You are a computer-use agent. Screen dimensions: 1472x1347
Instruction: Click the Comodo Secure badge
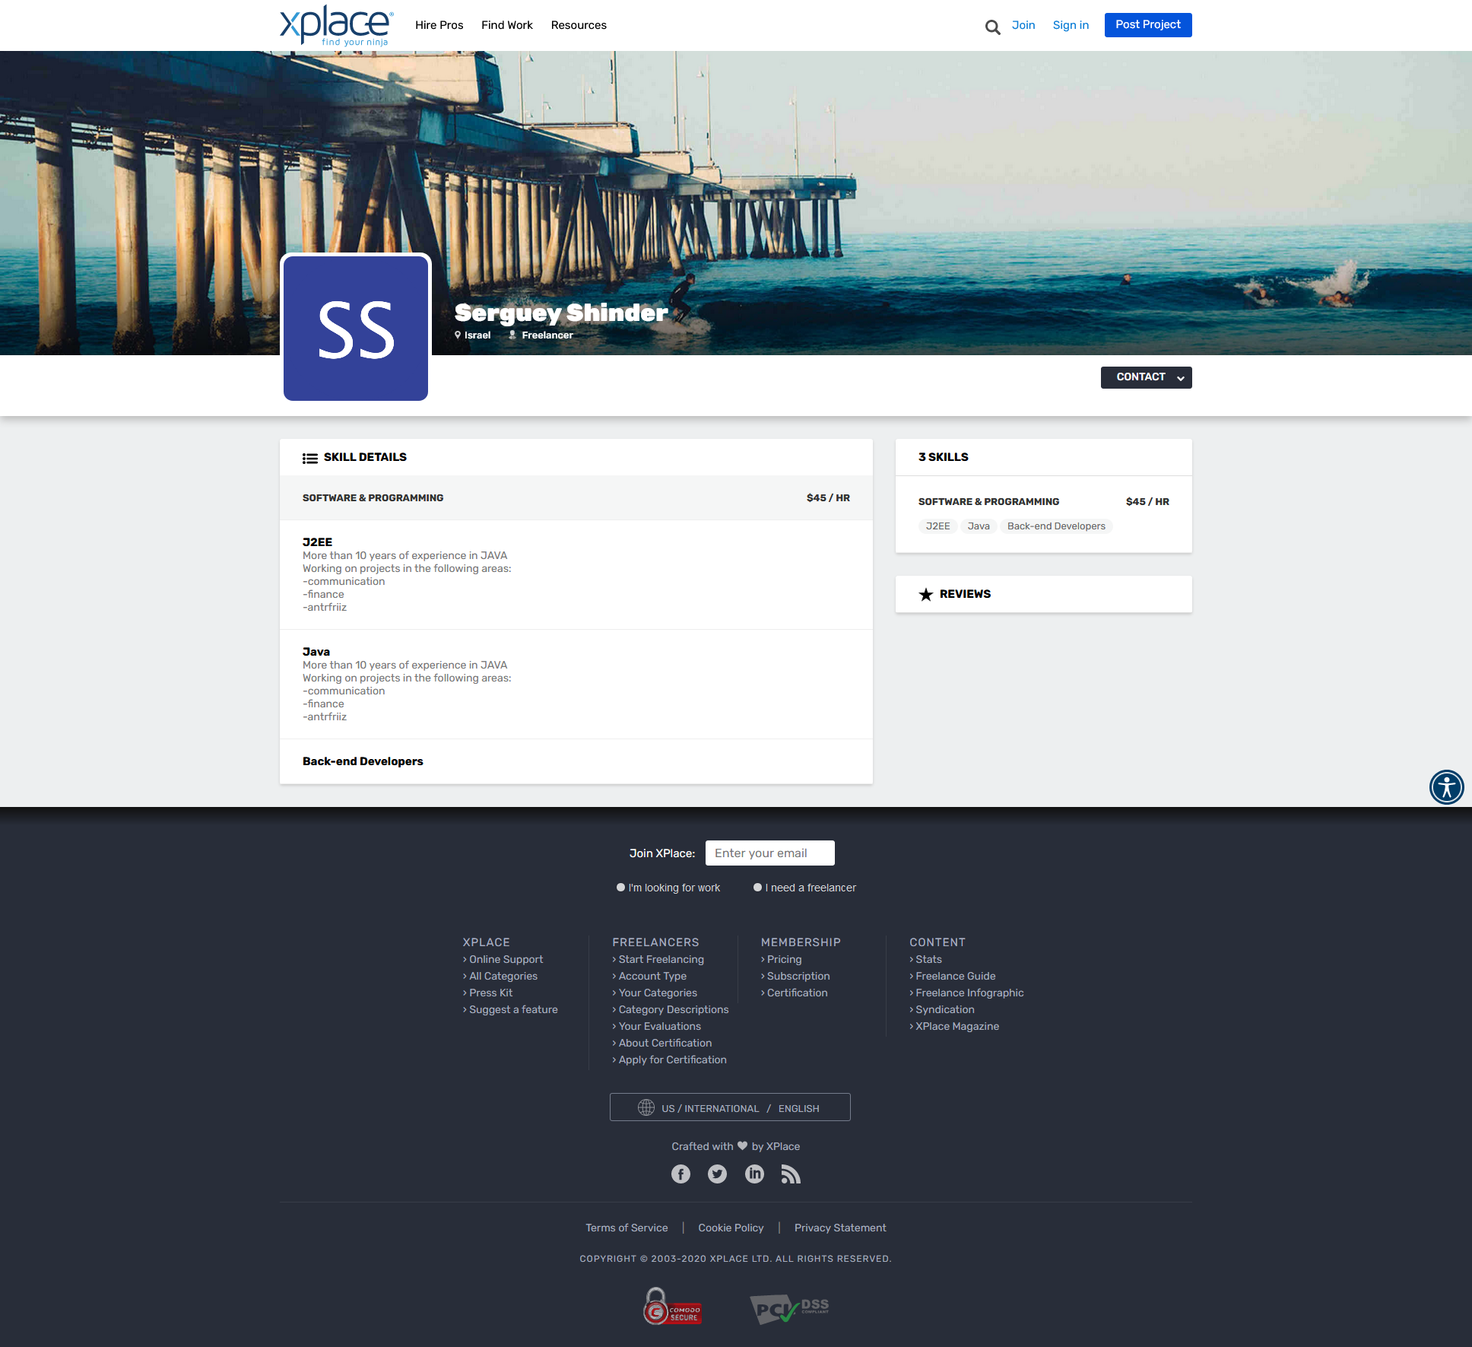point(672,1307)
